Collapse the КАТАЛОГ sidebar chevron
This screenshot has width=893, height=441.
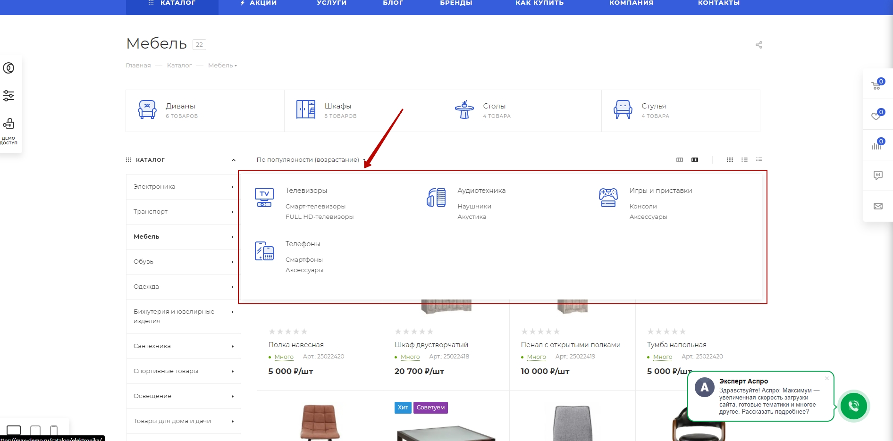(x=233, y=160)
